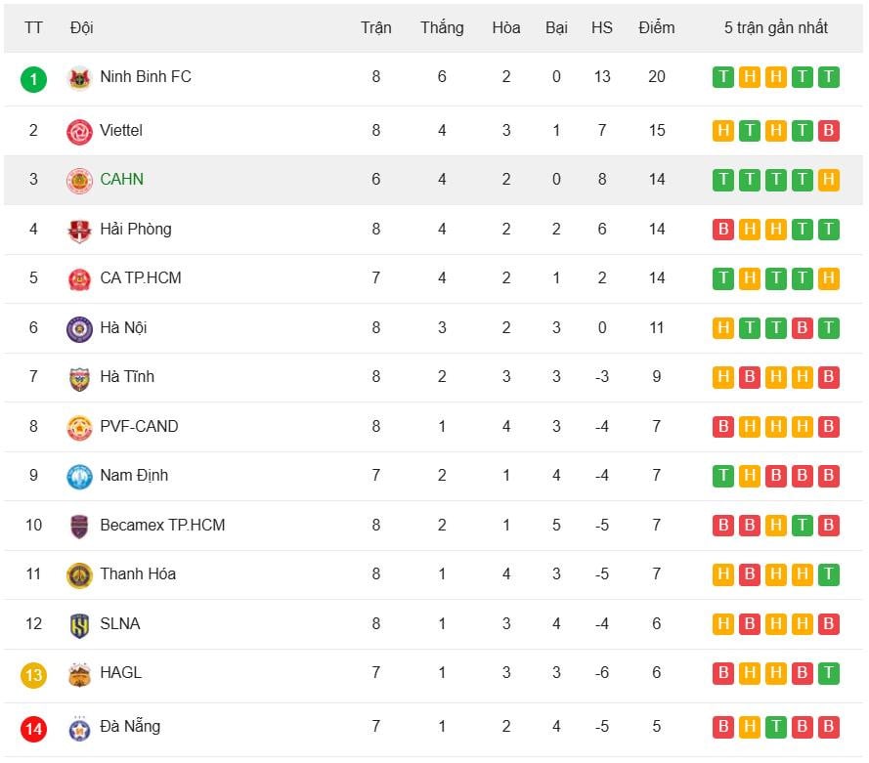
Task: Click the Hải Phòng team logo
Action: click(79, 231)
